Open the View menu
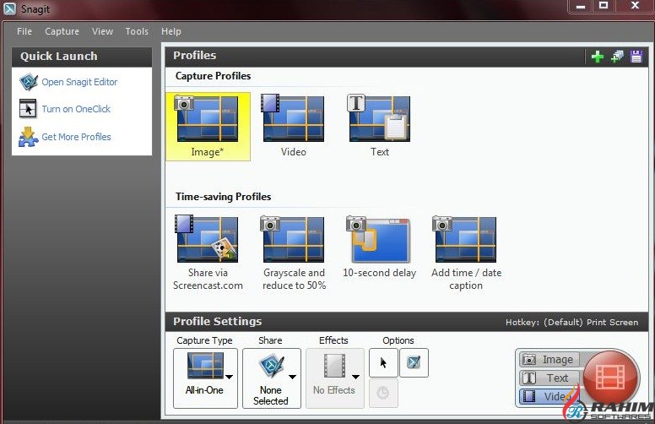The height and width of the screenshot is (424, 655). (x=102, y=31)
